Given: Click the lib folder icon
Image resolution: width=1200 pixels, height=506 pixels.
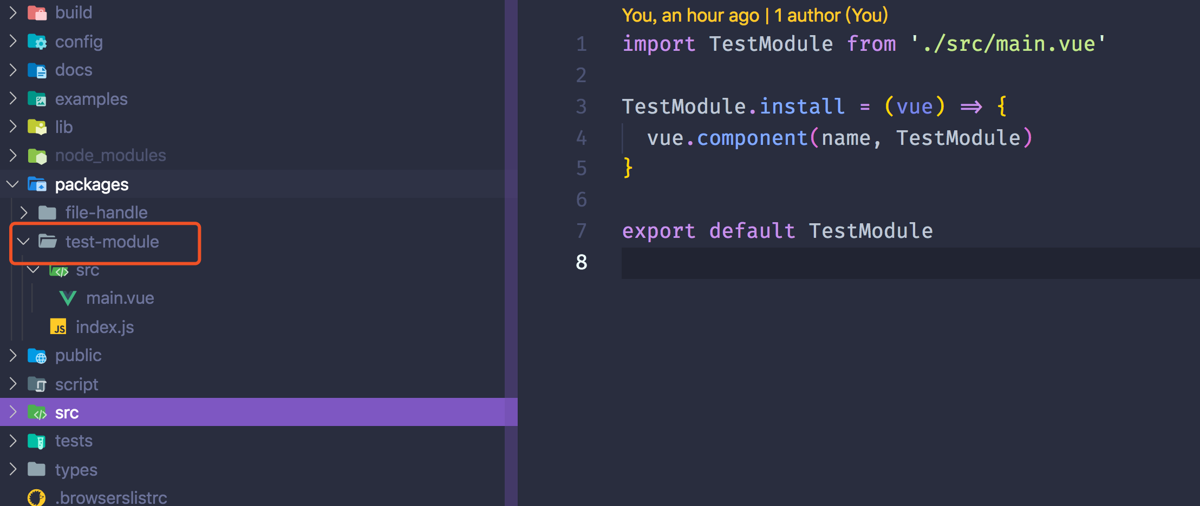Looking at the screenshot, I should (37, 127).
